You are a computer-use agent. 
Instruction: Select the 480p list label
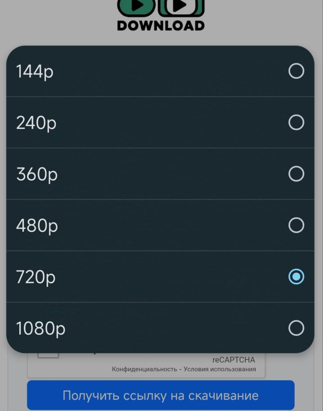pos(37,225)
